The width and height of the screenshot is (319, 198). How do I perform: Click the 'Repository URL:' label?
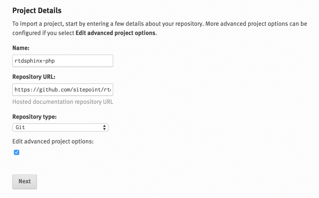tap(34, 77)
